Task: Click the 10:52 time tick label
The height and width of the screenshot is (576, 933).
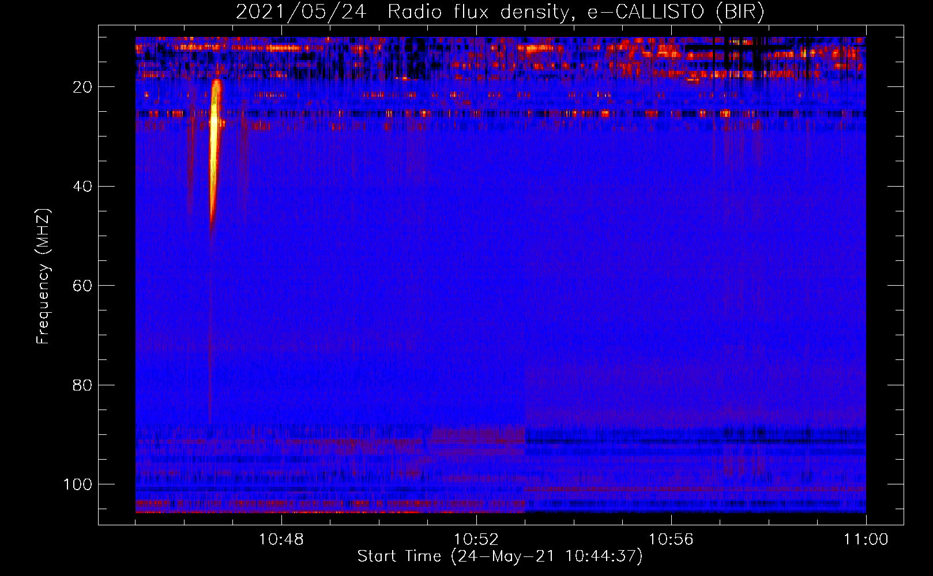Action: click(x=476, y=540)
